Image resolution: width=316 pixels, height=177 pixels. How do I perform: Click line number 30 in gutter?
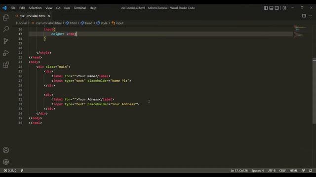(20, 95)
